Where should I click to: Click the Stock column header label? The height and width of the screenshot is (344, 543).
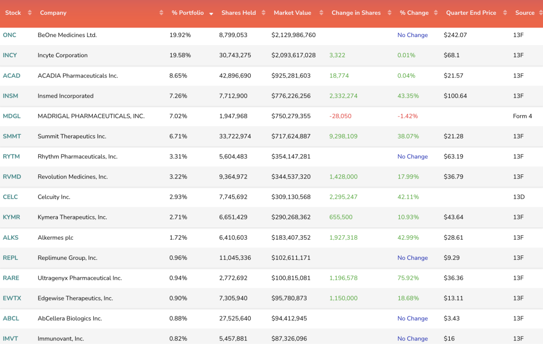[x=13, y=13]
